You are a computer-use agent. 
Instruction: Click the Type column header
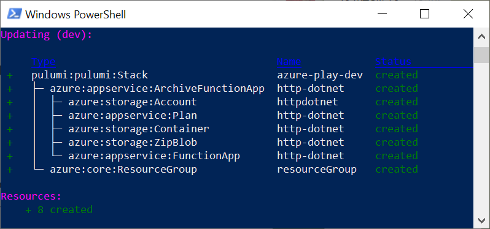click(44, 62)
